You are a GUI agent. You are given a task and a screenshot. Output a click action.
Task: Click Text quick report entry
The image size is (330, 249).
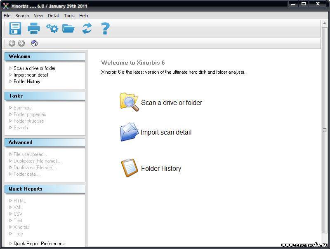18,221
